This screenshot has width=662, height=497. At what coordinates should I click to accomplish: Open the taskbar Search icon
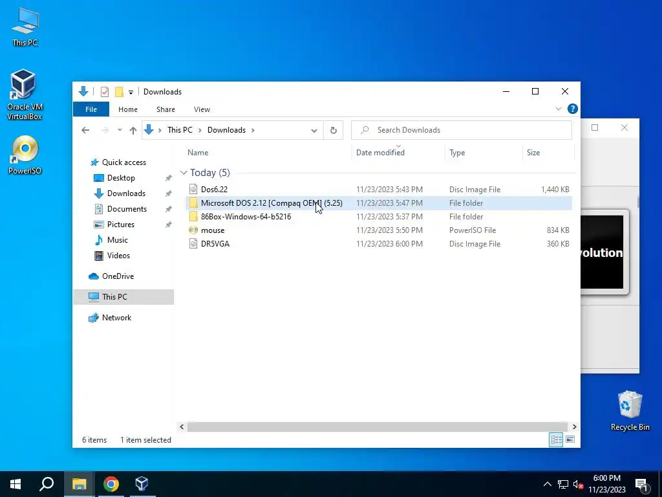tap(47, 484)
